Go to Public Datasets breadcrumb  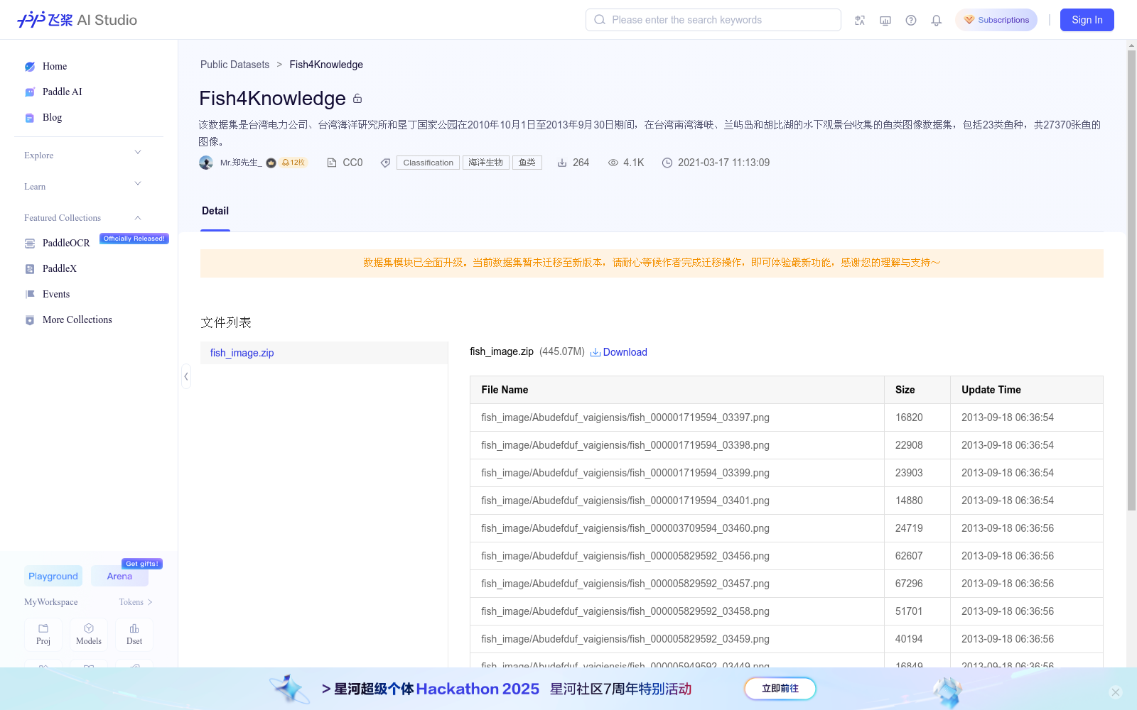click(235, 65)
